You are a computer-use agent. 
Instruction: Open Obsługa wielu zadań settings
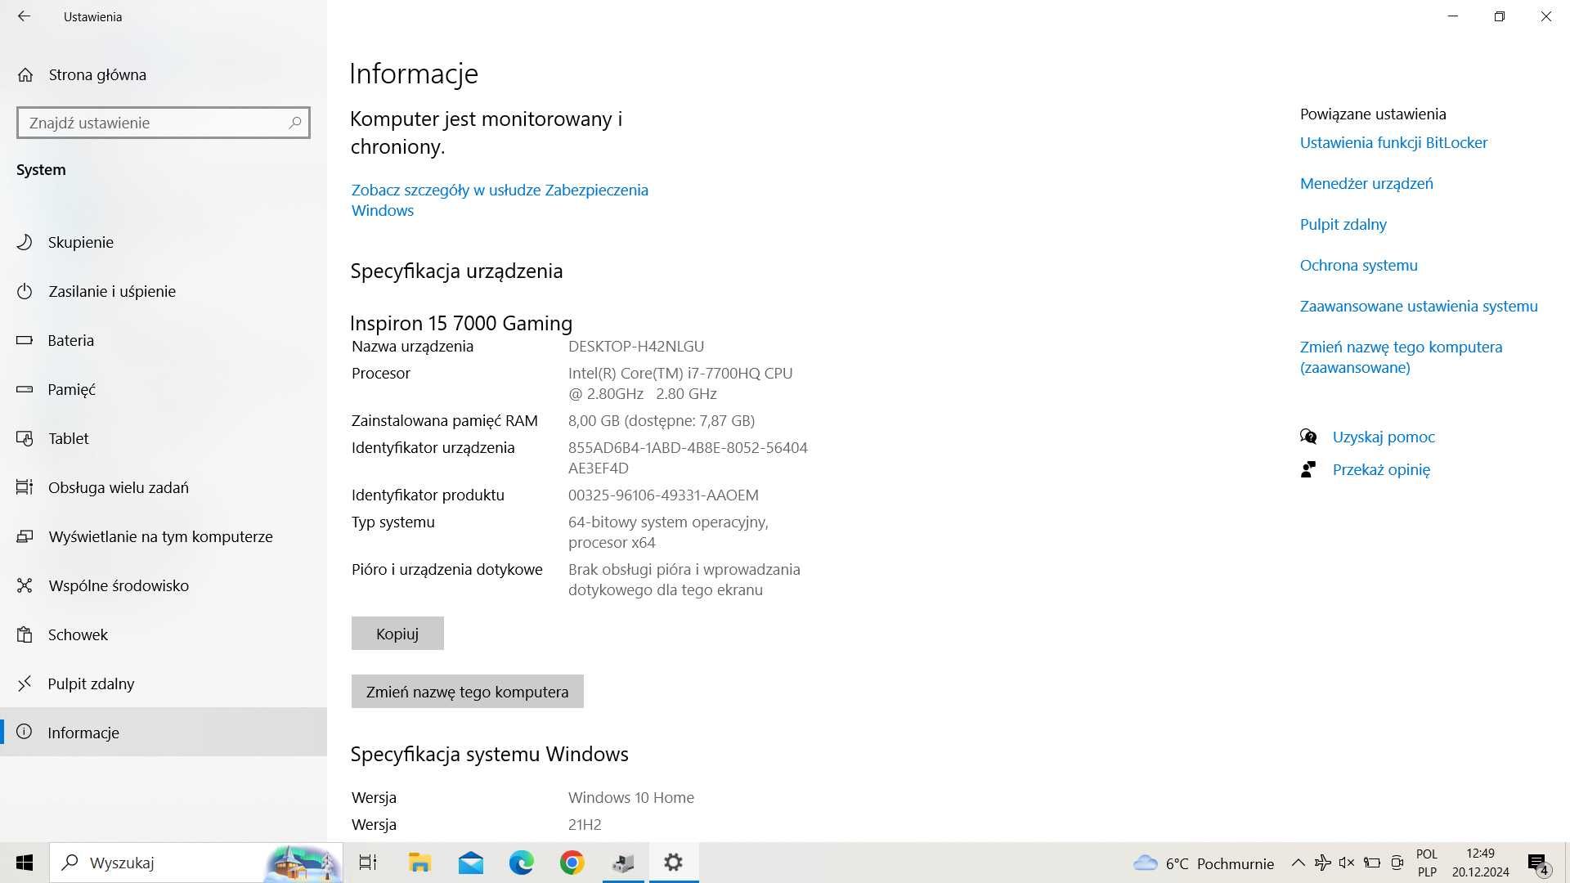(x=164, y=487)
